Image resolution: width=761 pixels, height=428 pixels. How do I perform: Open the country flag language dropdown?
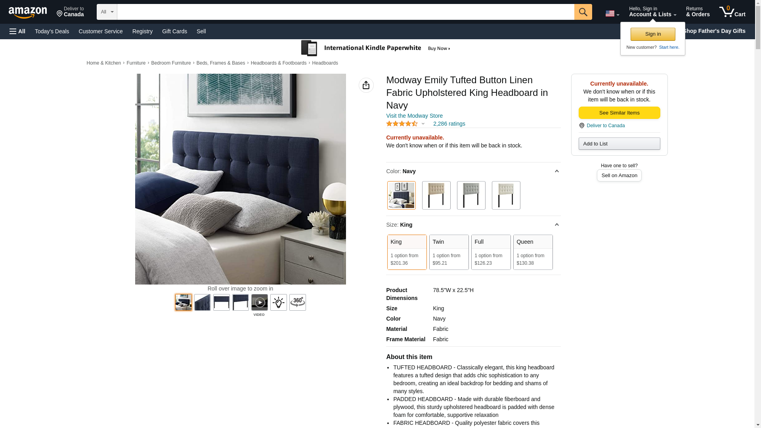(612, 13)
